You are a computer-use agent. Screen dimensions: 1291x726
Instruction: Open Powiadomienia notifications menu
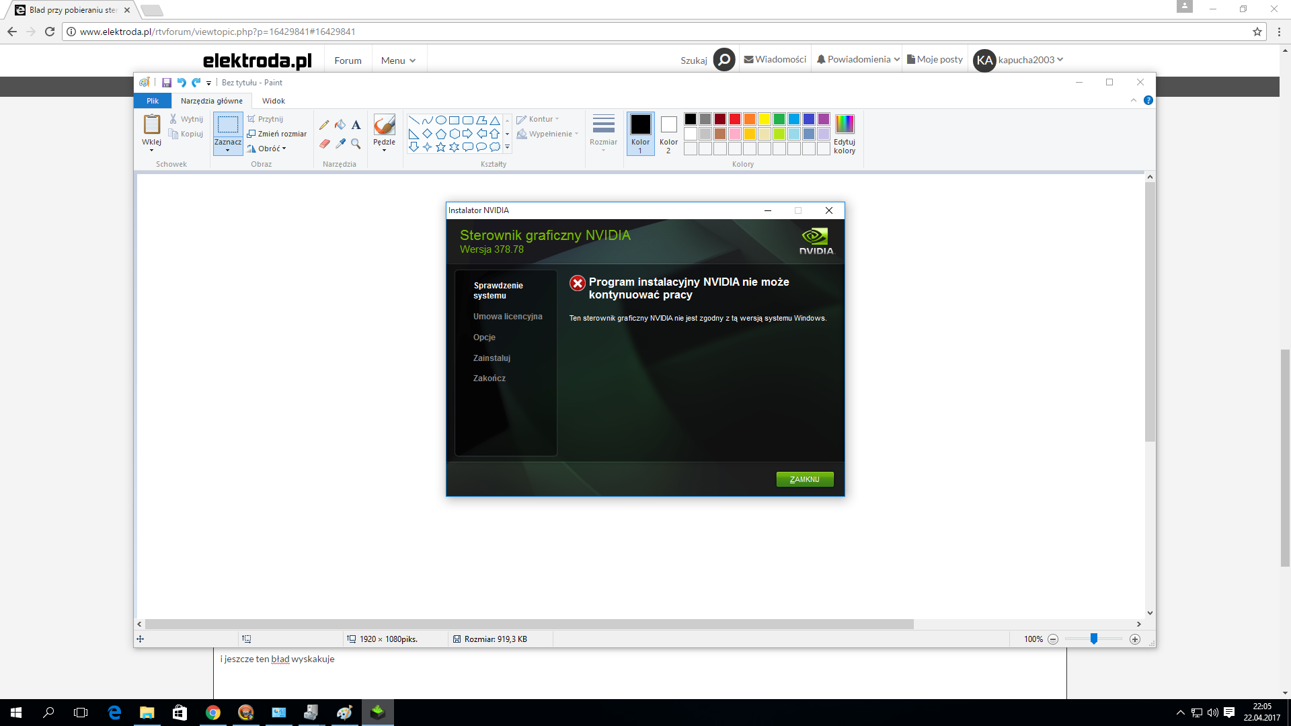tap(858, 59)
